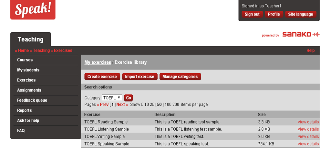
Task: Click the 734.1 KB size value
Action: (266, 144)
